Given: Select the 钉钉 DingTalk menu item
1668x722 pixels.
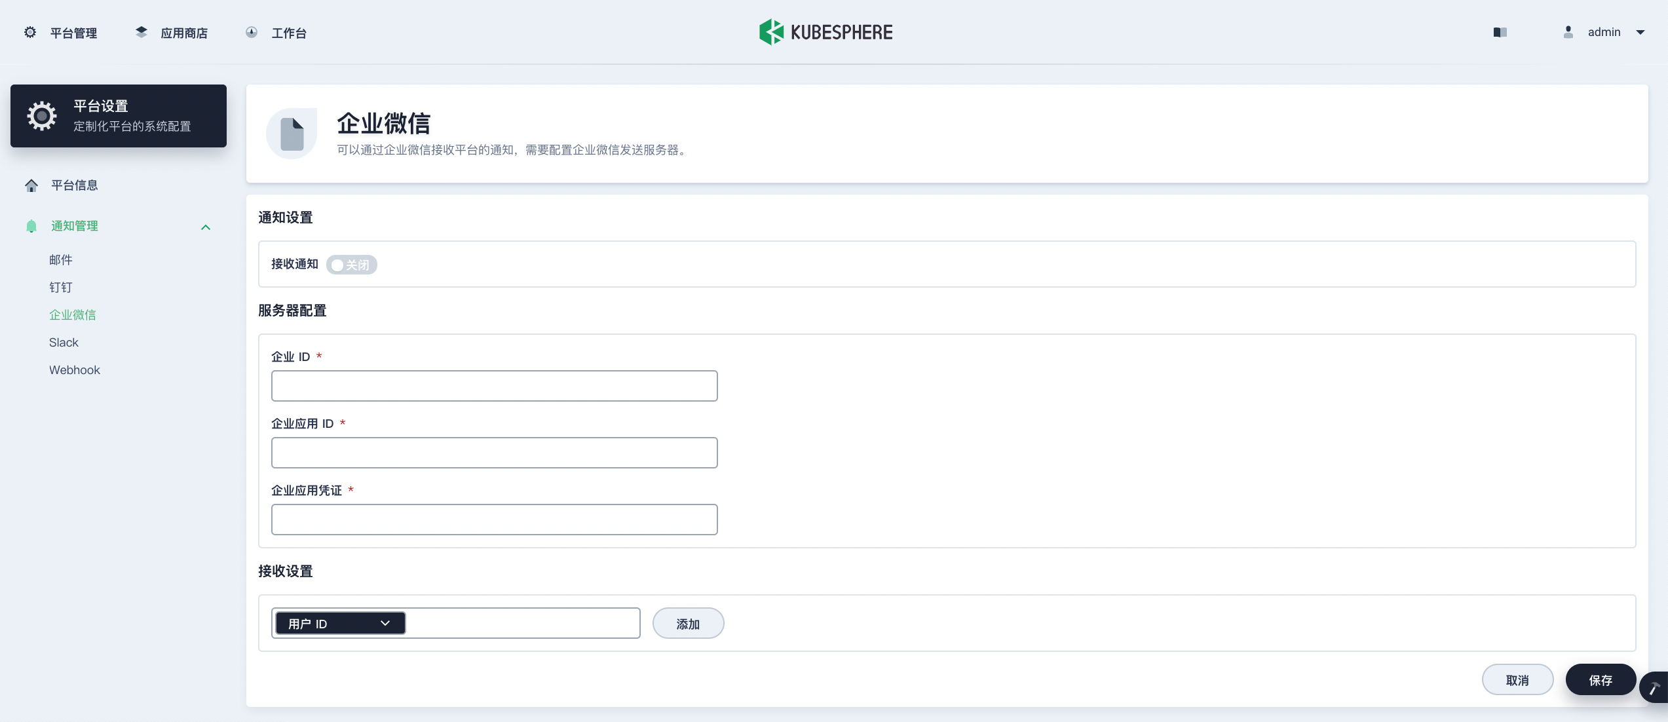Looking at the screenshot, I should (x=61, y=288).
